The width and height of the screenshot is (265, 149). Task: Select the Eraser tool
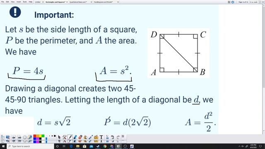pyautogui.click(x=80, y=137)
